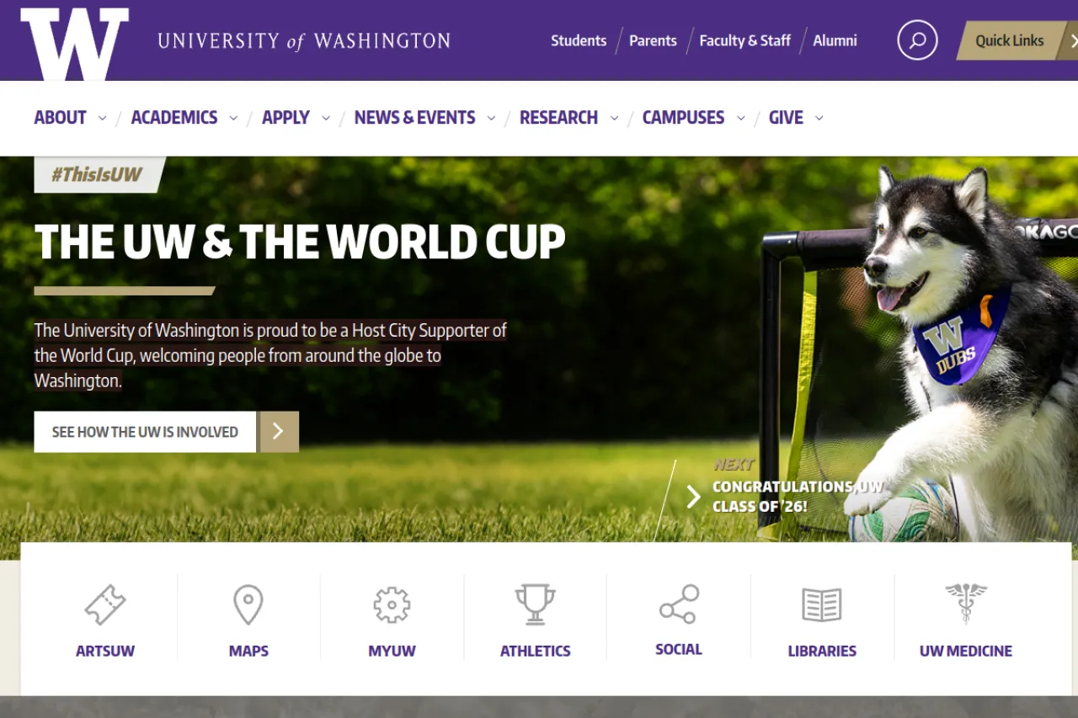Click the University of Washington wordmark
This screenshot has height=718, width=1078.
304,40
